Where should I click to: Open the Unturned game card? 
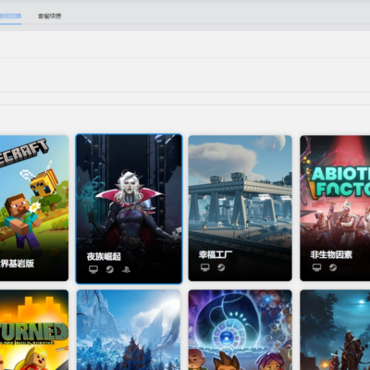[34, 330]
